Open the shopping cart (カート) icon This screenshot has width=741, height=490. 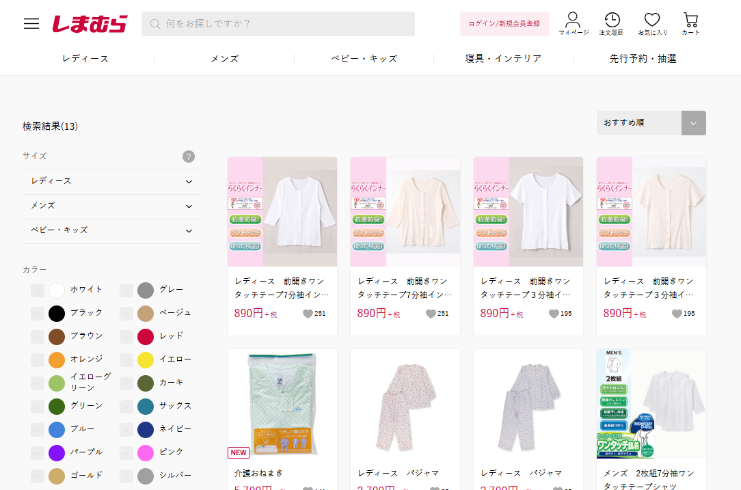click(690, 23)
